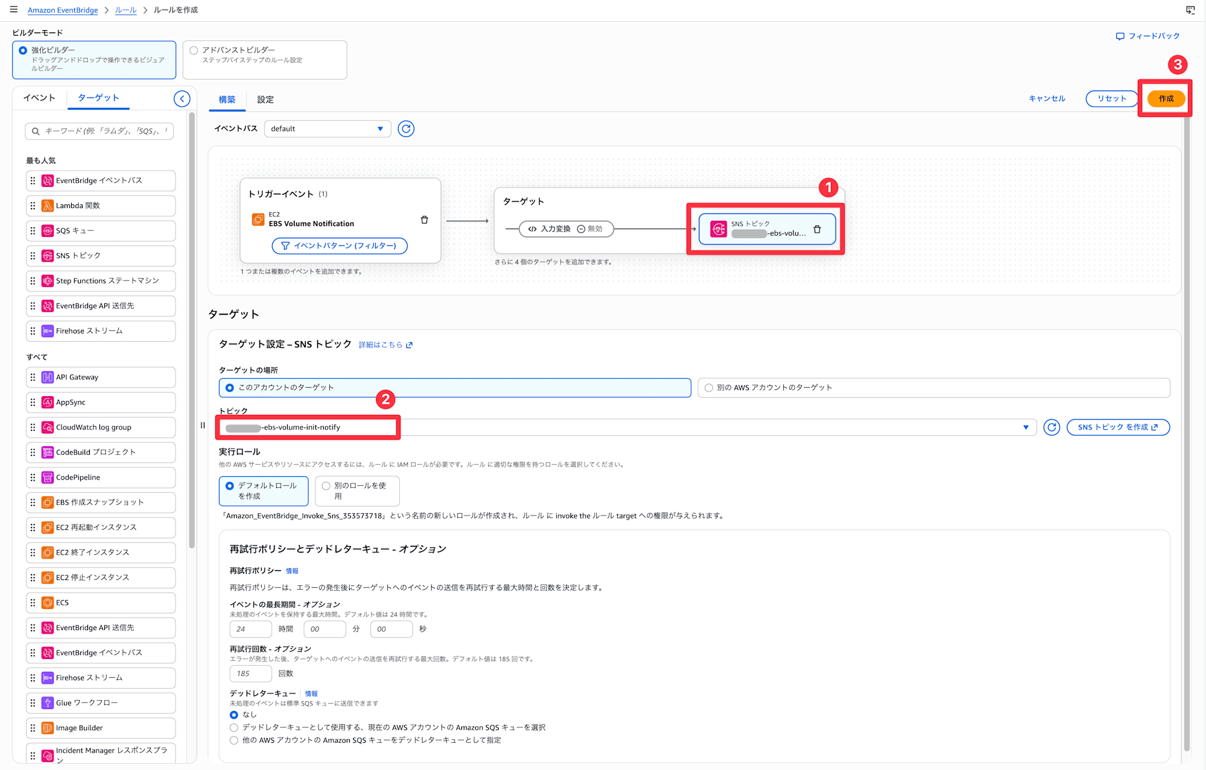Click the SQS キュー service icon

pyautogui.click(x=48, y=231)
